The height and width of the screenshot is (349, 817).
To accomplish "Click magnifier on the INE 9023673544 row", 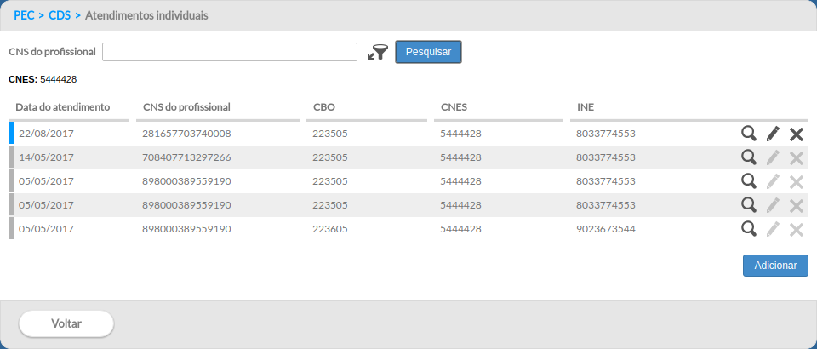I will coord(749,229).
